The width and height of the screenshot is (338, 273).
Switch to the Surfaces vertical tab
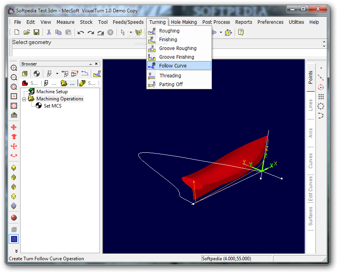[310, 217]
